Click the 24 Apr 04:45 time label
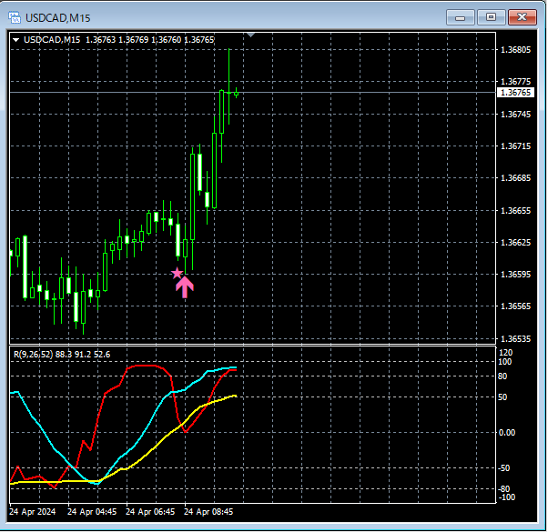This screenshot has width=548, height=532. coord(92,511)
